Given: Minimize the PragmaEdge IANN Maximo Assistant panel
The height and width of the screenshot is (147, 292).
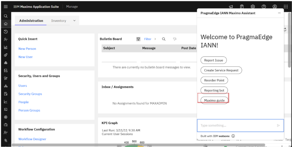Looking at the screenshot, I should tap(279, 13).
